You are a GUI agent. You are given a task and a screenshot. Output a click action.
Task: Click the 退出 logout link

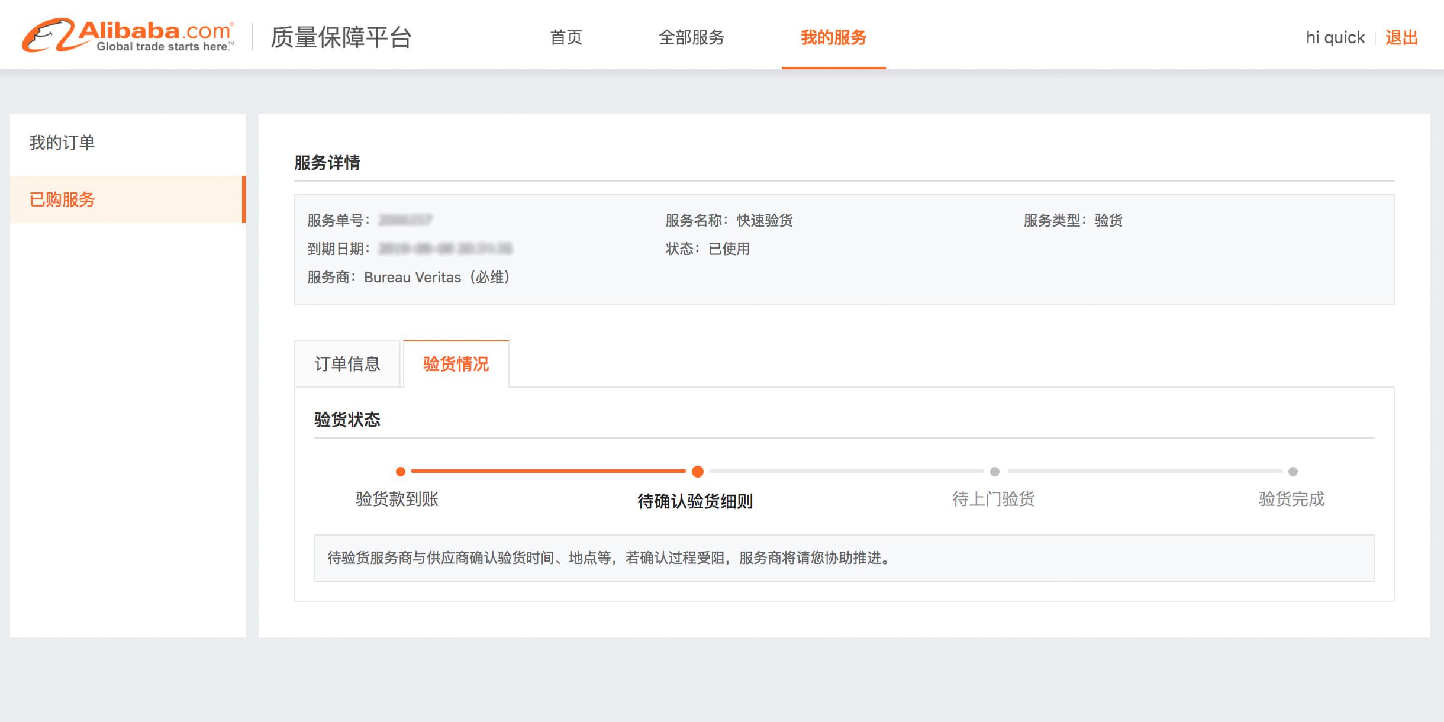[1401, 37]
